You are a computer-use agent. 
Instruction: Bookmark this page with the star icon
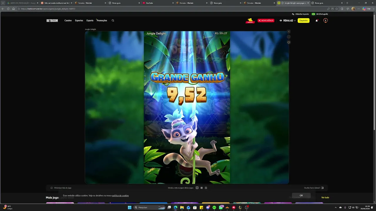tap(337, 9)
